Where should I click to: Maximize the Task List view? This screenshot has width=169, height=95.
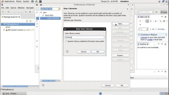coord(165,17)
